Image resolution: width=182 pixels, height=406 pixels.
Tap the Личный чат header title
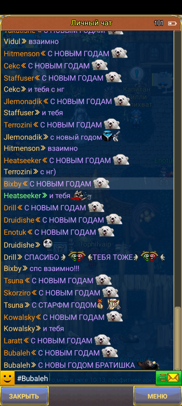[x=91, y=23]
